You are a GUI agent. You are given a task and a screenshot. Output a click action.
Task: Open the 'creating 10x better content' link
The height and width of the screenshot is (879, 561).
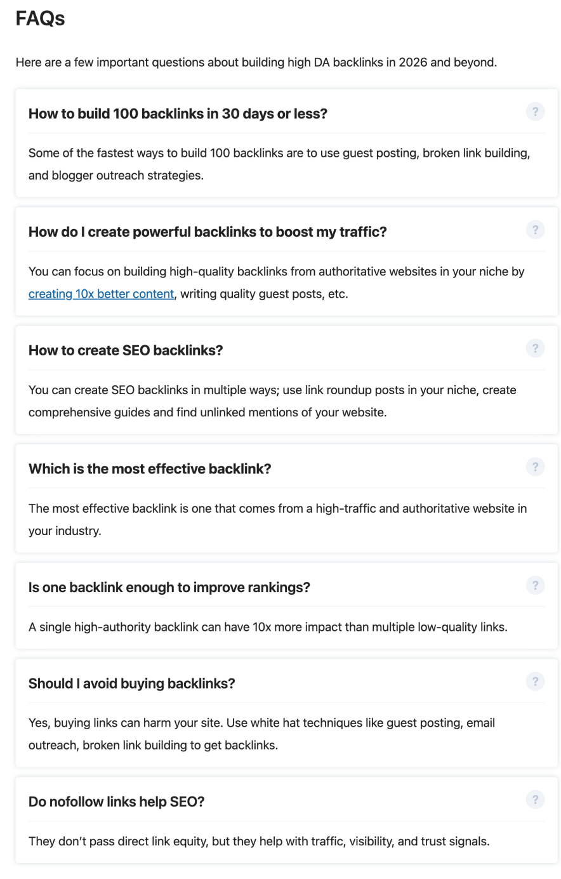101,294
